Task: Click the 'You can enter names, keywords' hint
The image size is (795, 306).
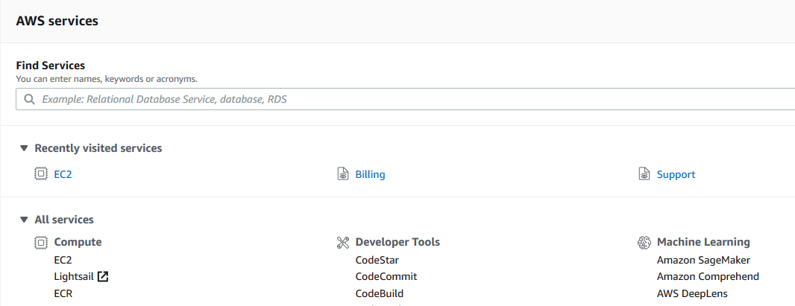Action: point(107,80)
